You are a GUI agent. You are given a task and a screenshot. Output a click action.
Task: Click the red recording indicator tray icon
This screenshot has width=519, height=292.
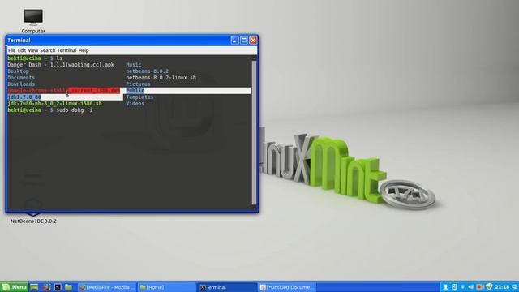tap(479, 286)
